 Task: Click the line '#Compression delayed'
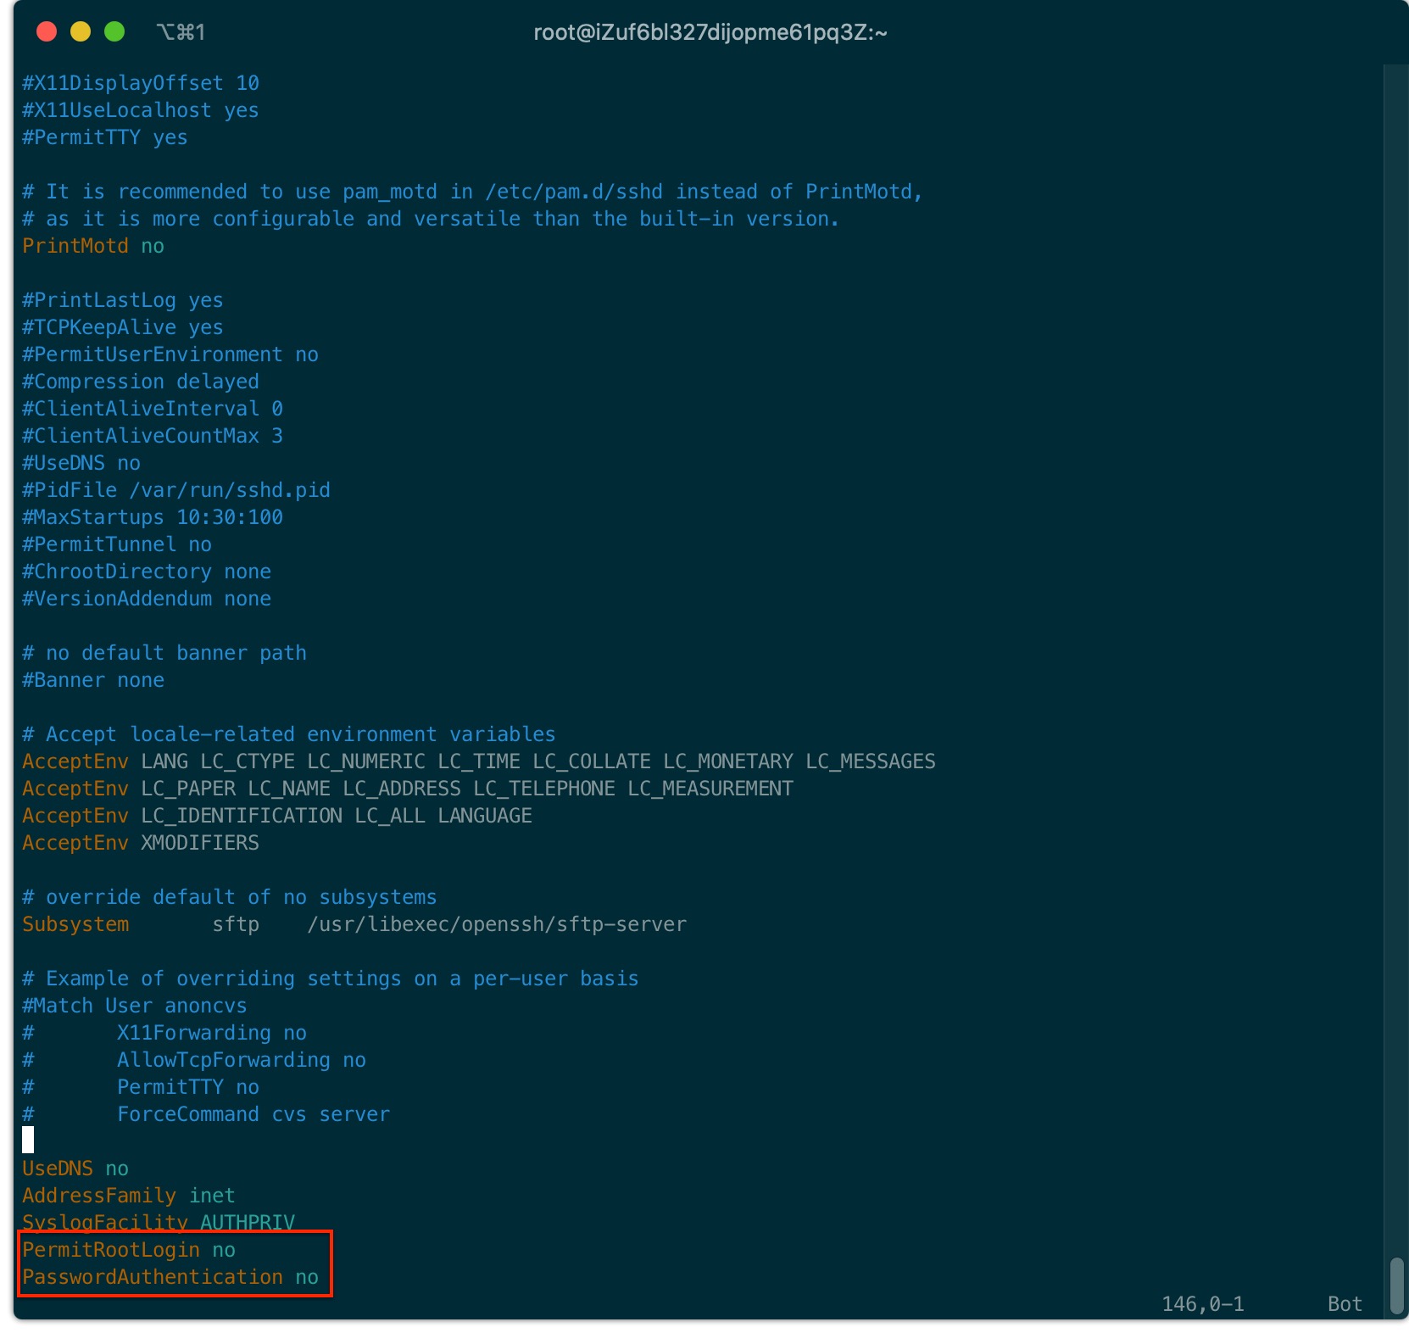(141, 382)
